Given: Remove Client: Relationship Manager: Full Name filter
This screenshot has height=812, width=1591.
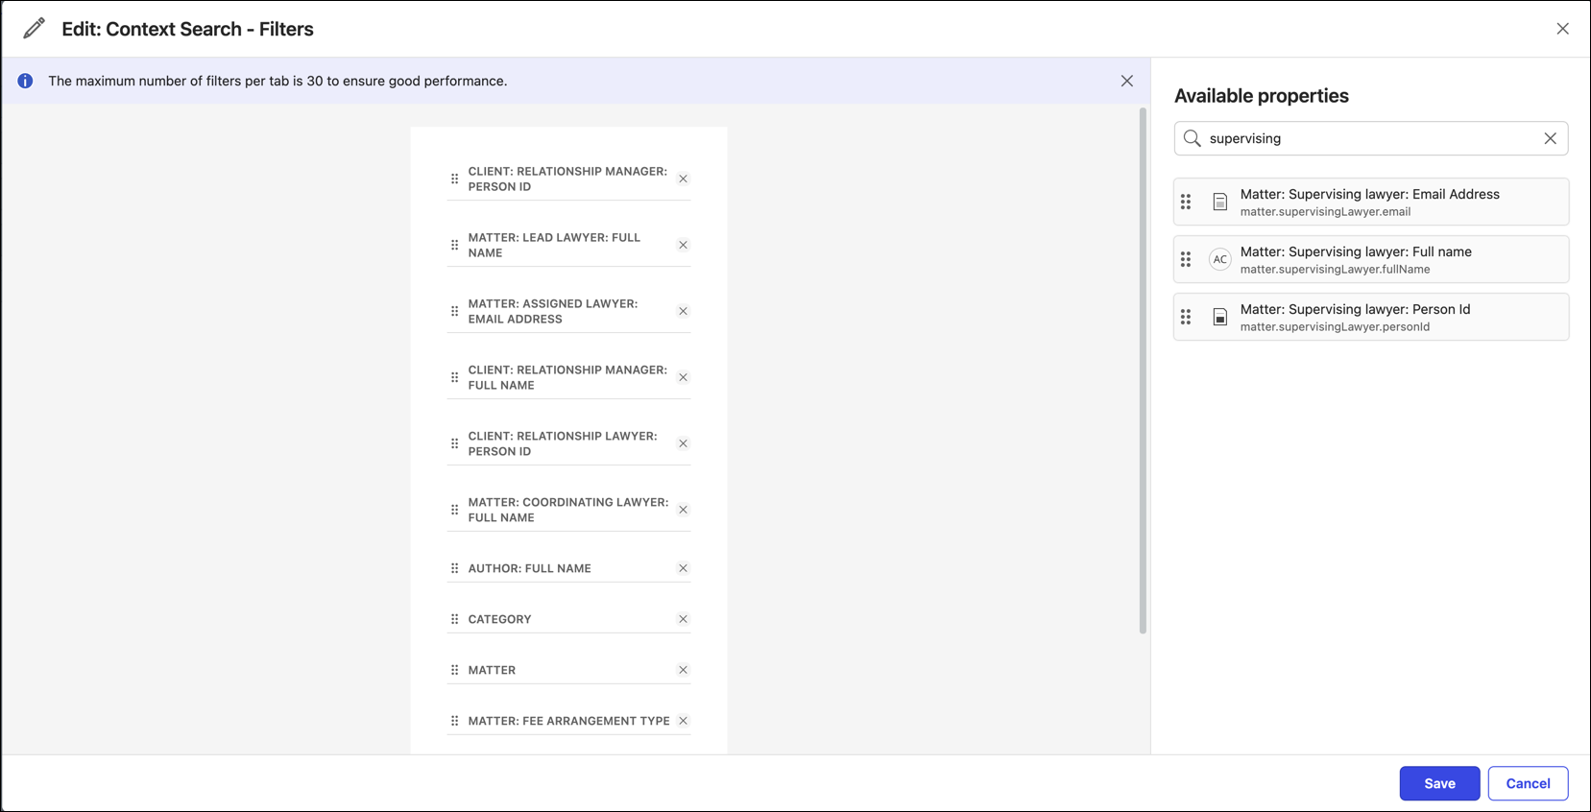Looking at the screenshot, I should [x=683, y=377].
